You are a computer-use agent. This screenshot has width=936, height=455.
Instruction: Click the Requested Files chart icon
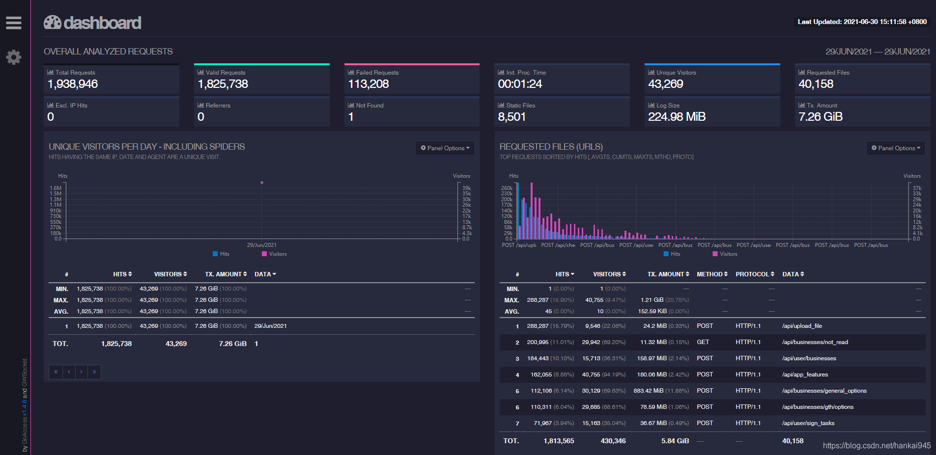[x=802, y=72]
